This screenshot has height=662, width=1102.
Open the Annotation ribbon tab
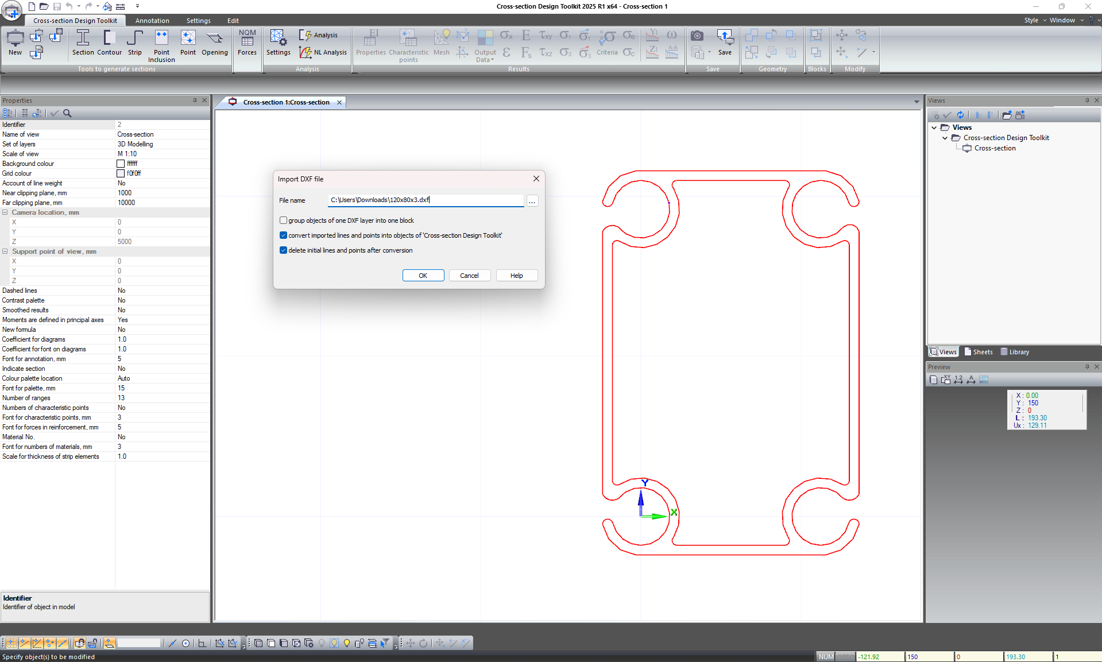[152, 21]
